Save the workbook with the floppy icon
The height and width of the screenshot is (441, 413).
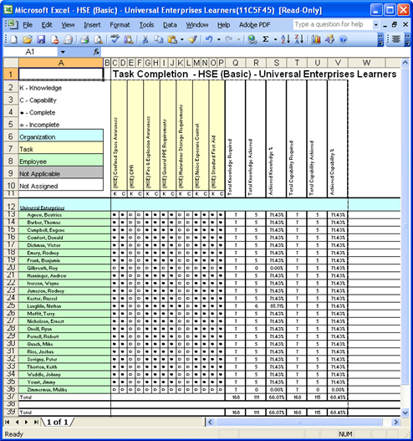(41, 39)
